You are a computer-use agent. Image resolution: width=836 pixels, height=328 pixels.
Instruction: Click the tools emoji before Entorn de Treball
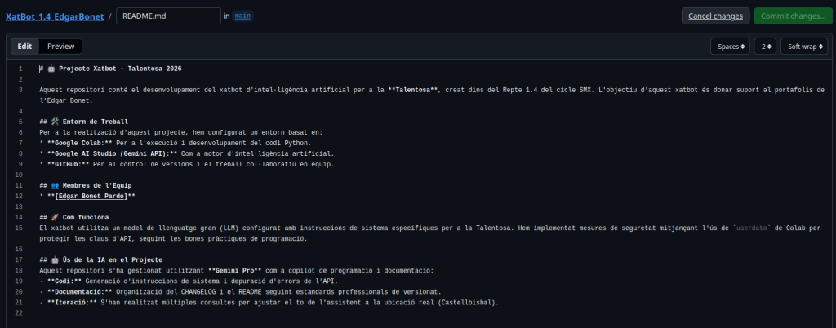tap(54, 122)
